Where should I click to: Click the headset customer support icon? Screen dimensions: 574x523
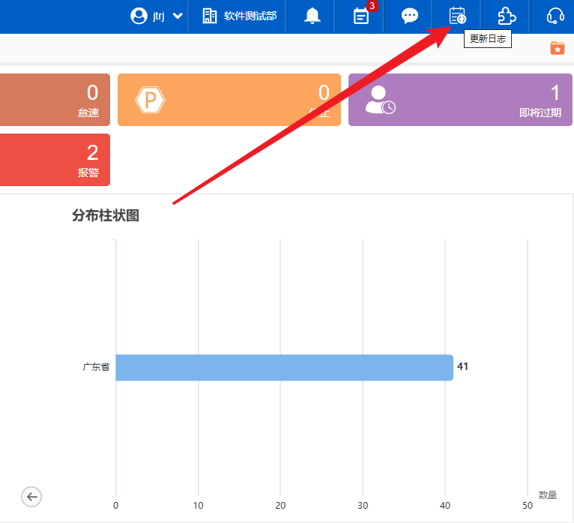pos(555,16)
